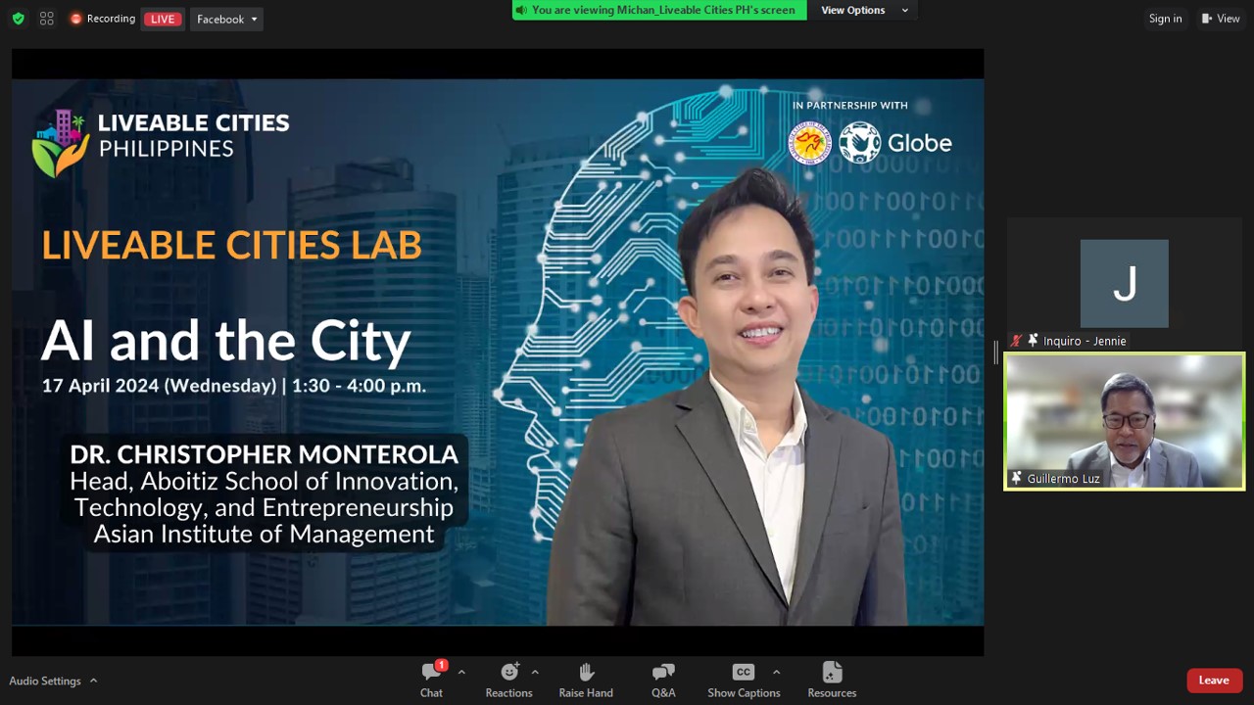Click the 'IN PARTNERSHIP WITH' label

tap(850, 106)
